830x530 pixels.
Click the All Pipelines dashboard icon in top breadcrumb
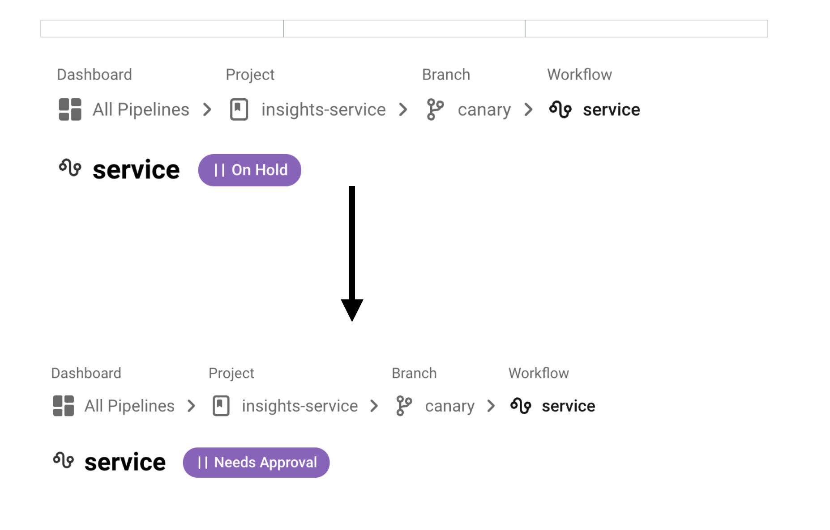[x=69, y=109]
